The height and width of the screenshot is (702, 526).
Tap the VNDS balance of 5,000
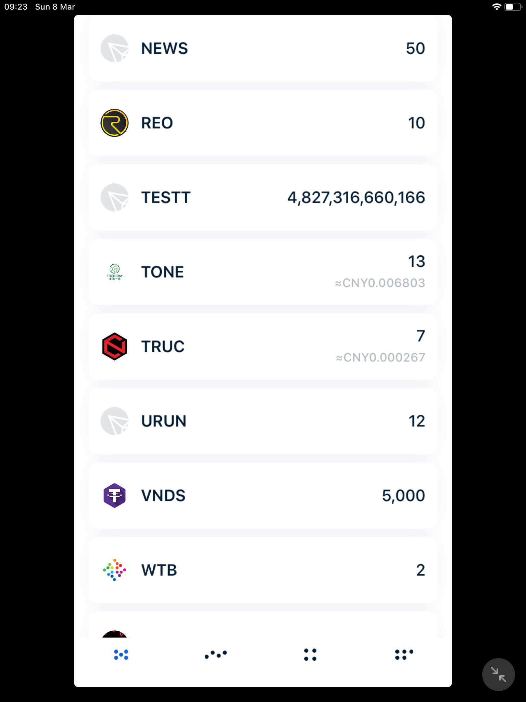[x=403, y=496]
